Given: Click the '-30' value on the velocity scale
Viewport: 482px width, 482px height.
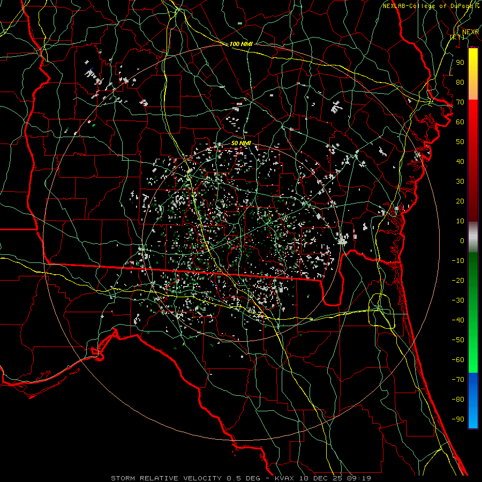Looking at the screenshot, I should pyautogui.click(x=458, y=300).
